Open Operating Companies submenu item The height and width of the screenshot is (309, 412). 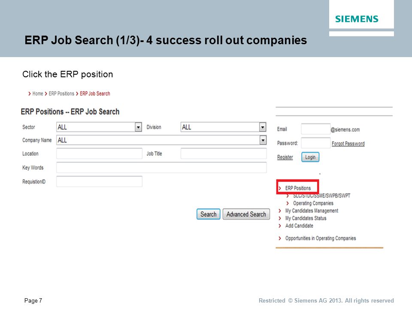click(313, 203)
